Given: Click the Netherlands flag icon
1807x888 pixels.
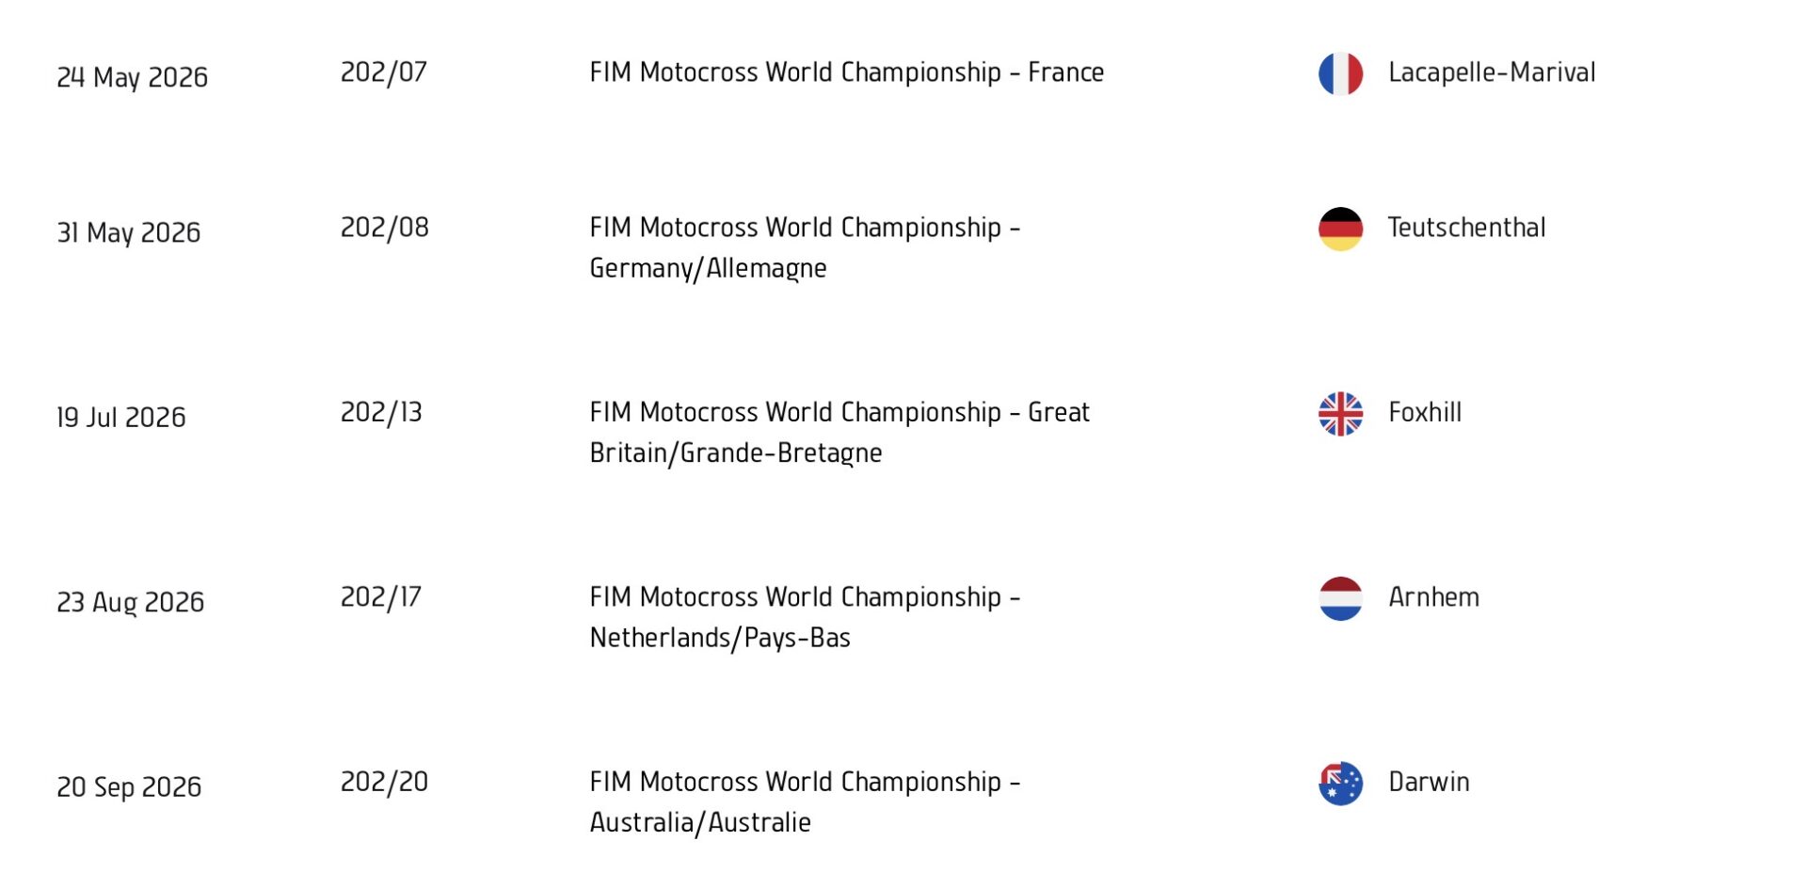Looking at the screenshot, I should (1340, 598).
